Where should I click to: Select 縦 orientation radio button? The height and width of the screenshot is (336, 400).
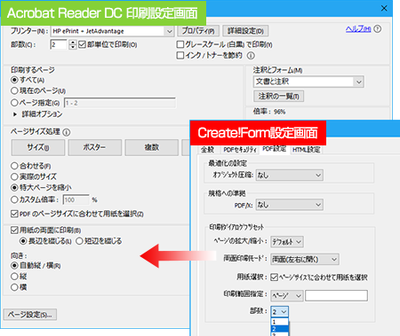[x=14, y=277]
